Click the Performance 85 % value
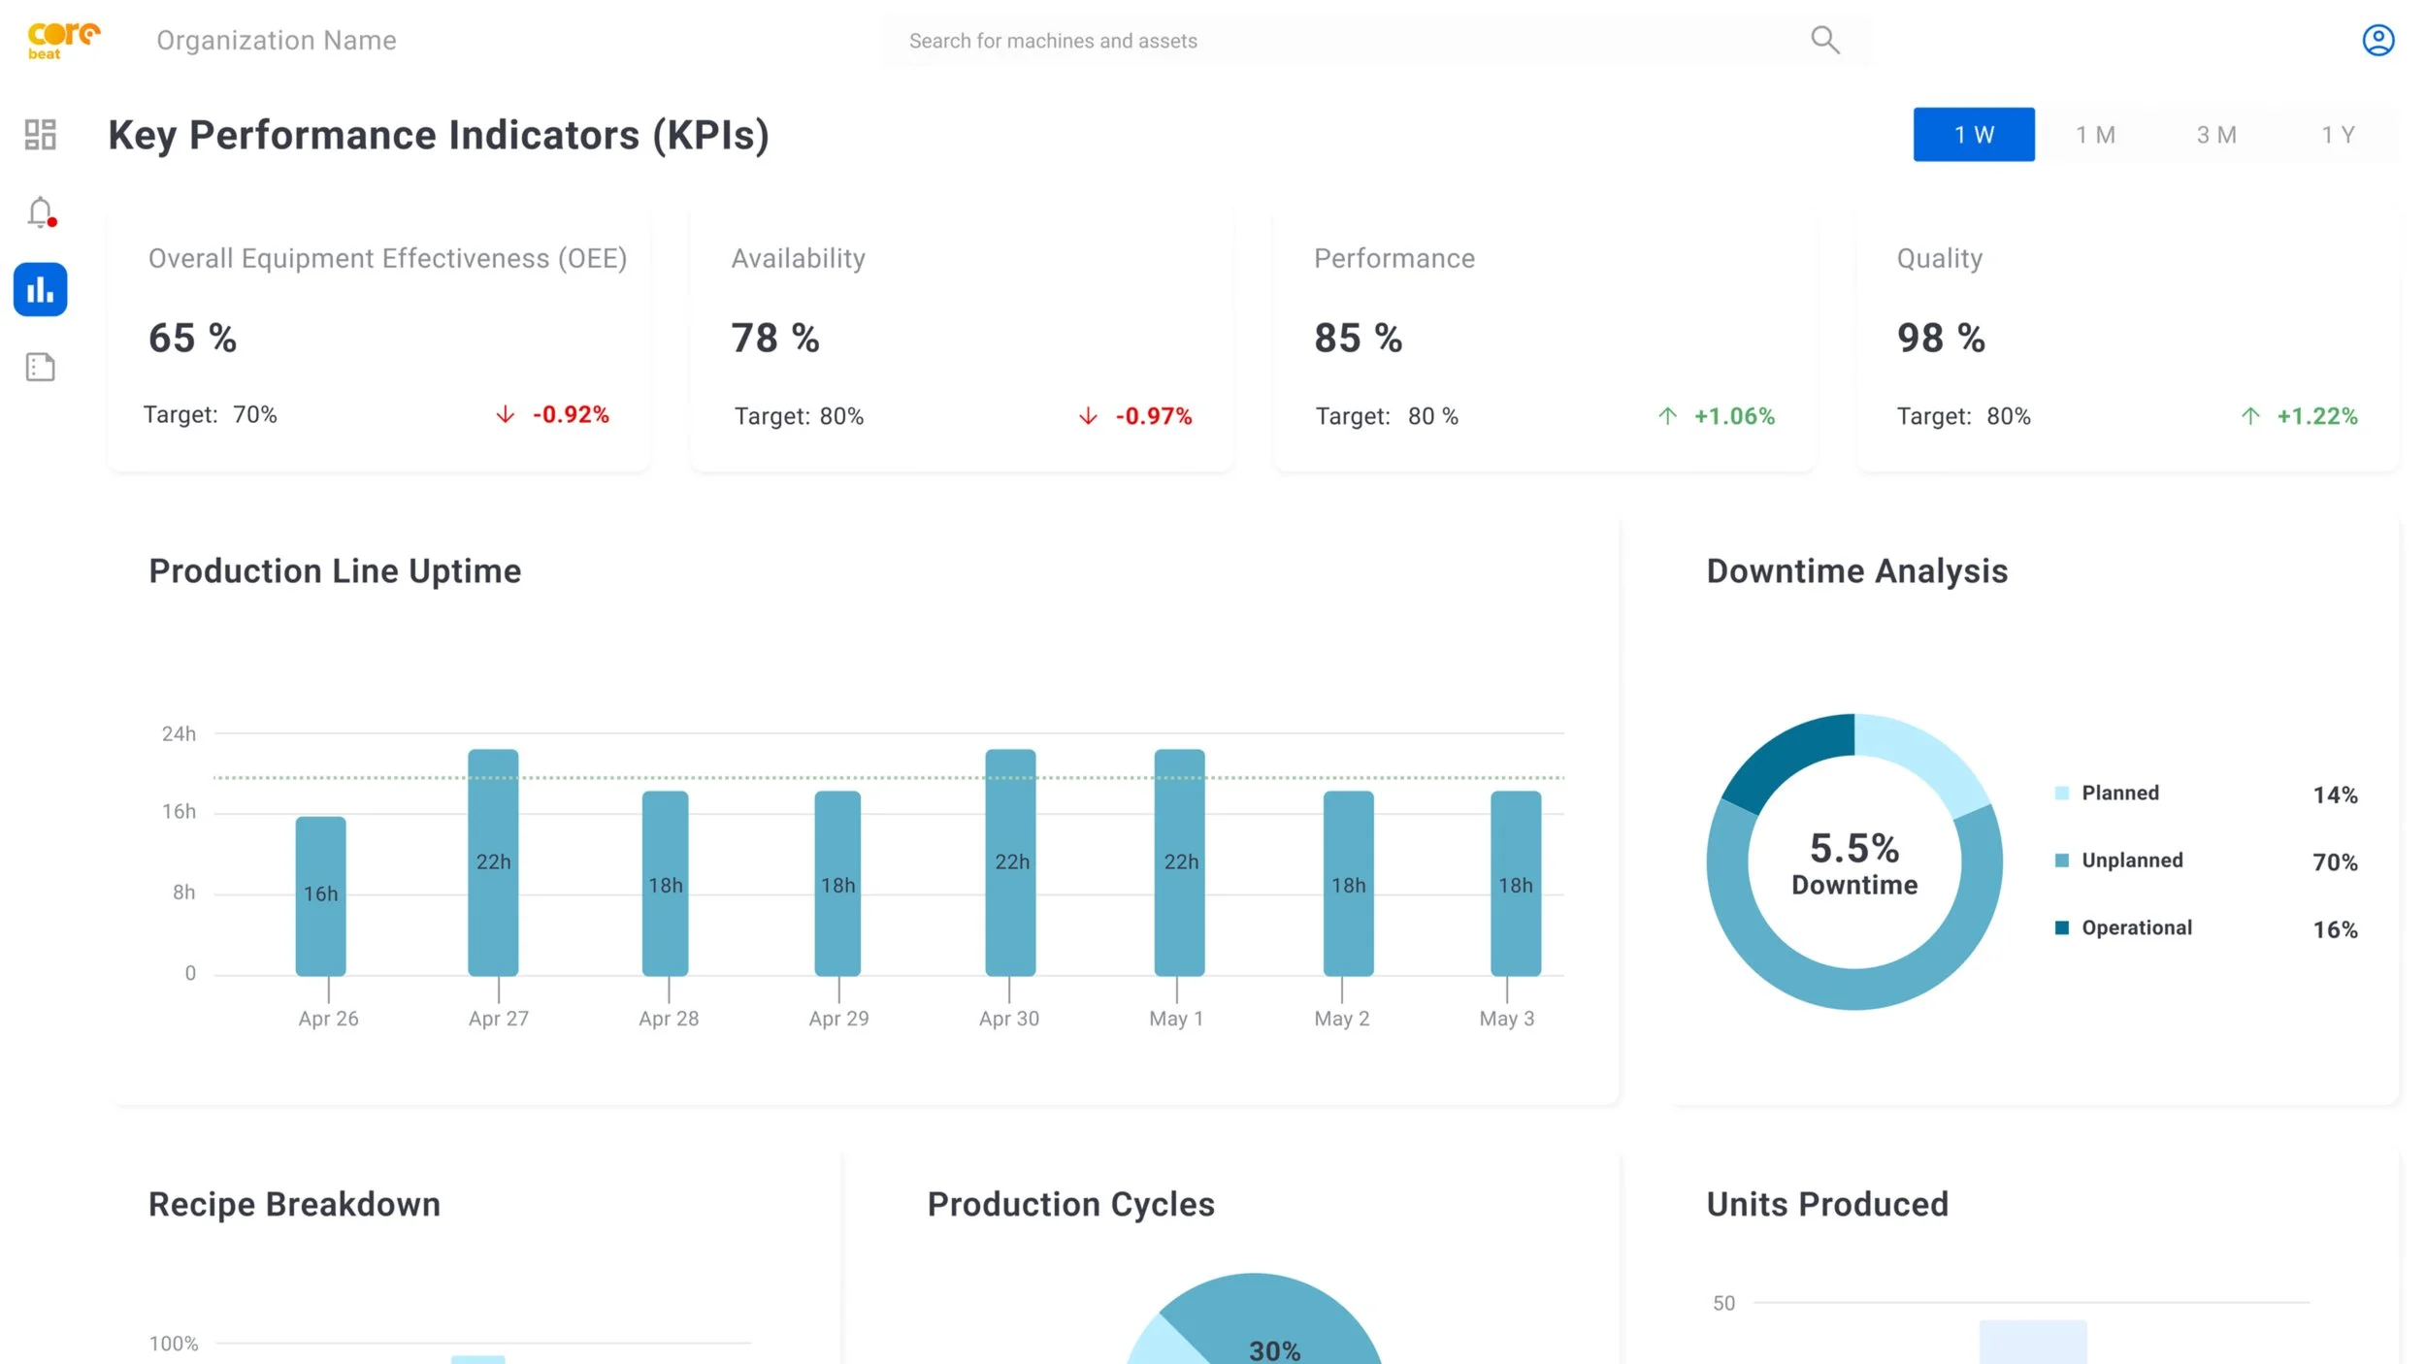The image size is (2426, 1364). point(1359,338)
